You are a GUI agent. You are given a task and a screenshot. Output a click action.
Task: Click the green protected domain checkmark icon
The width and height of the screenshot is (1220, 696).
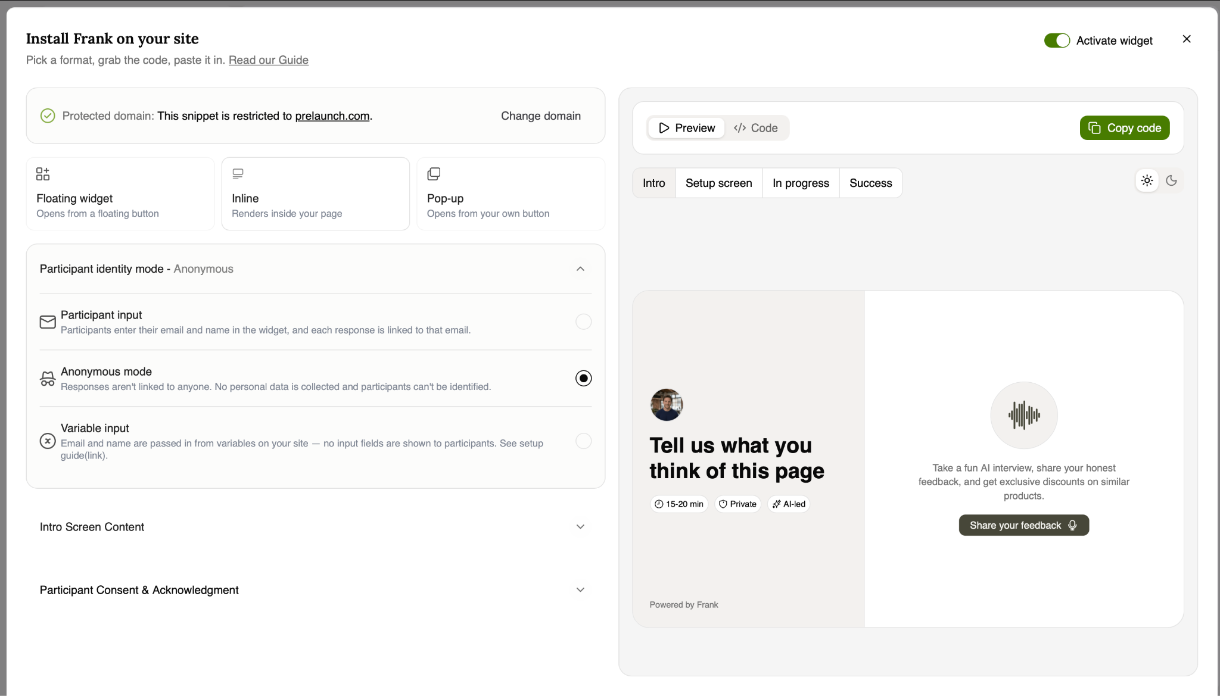(x=48, y=116)
